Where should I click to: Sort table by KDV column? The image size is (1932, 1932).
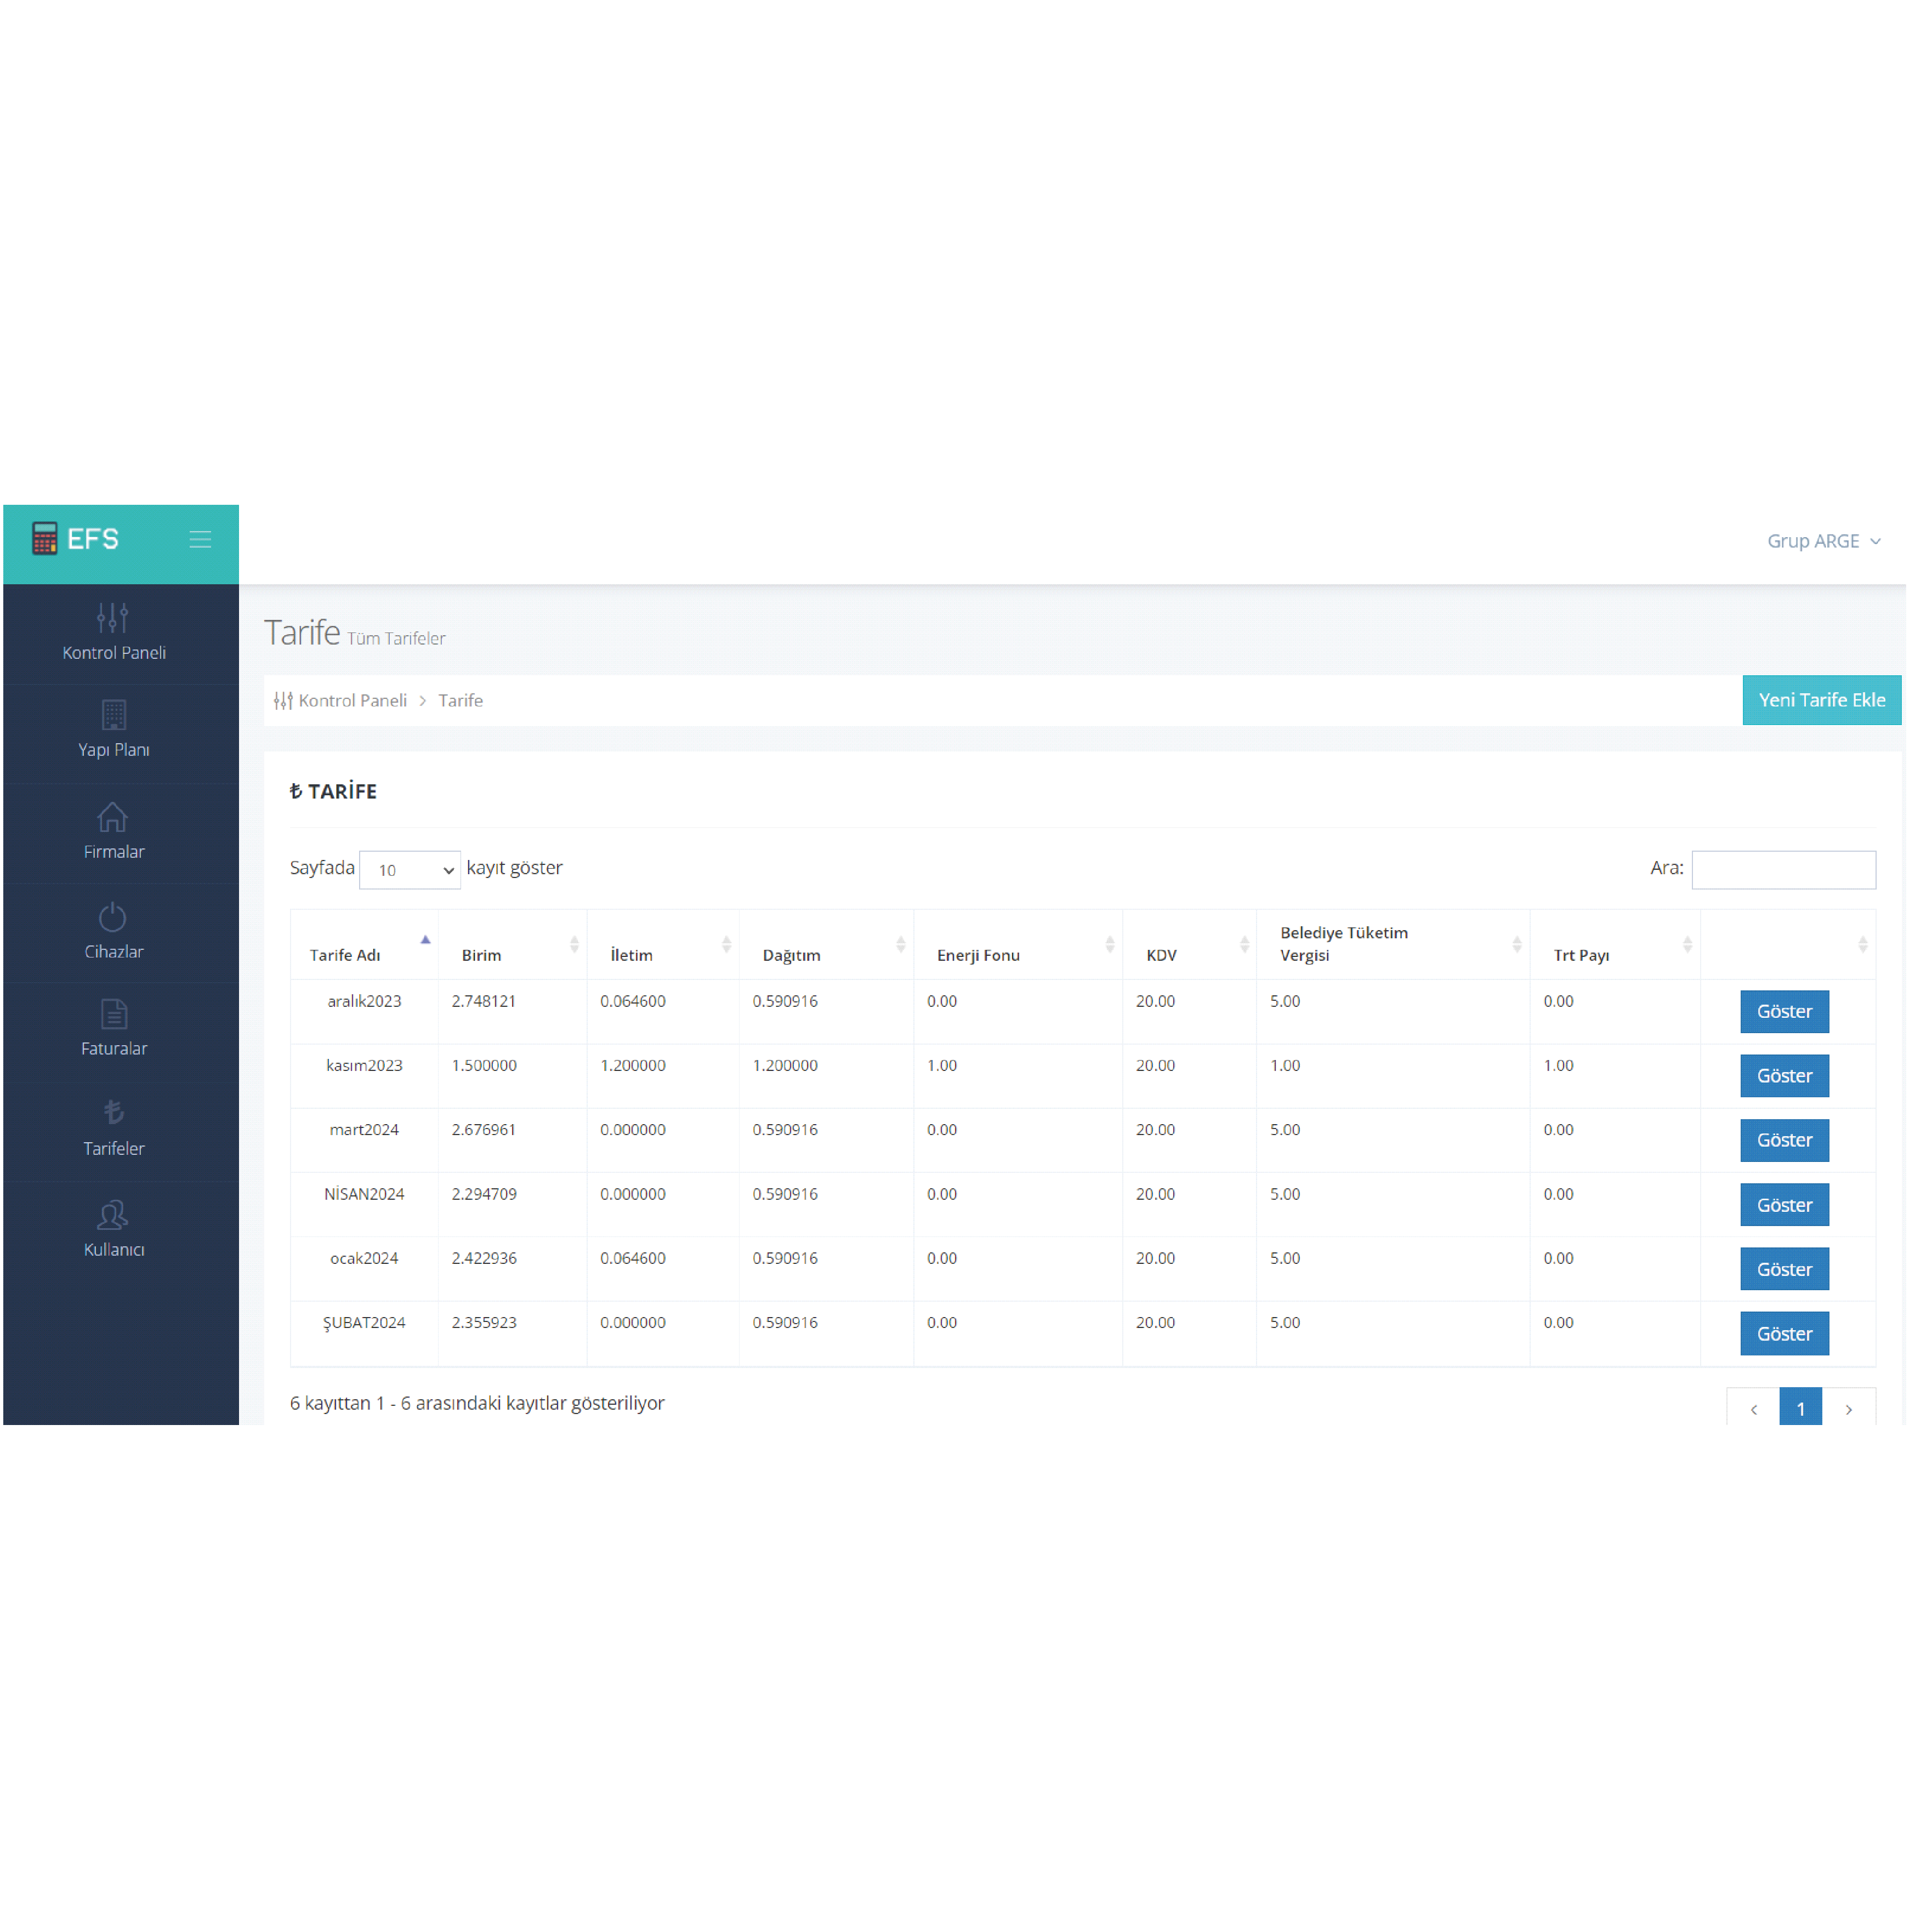click(x=1162, y=955)
